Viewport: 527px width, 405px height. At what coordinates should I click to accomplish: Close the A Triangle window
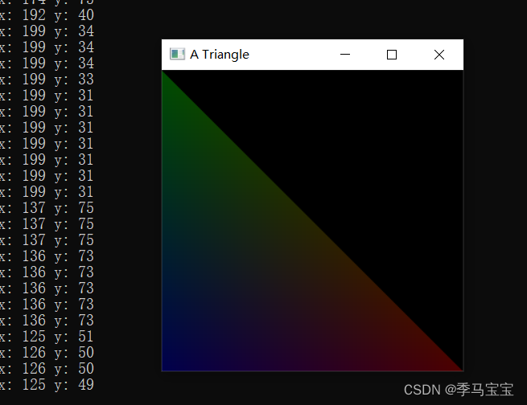tap(439, 55)
